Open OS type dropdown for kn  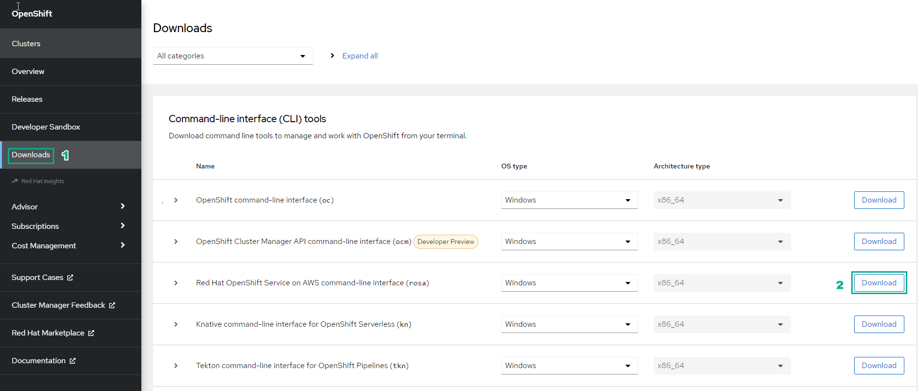click(569, 324)
